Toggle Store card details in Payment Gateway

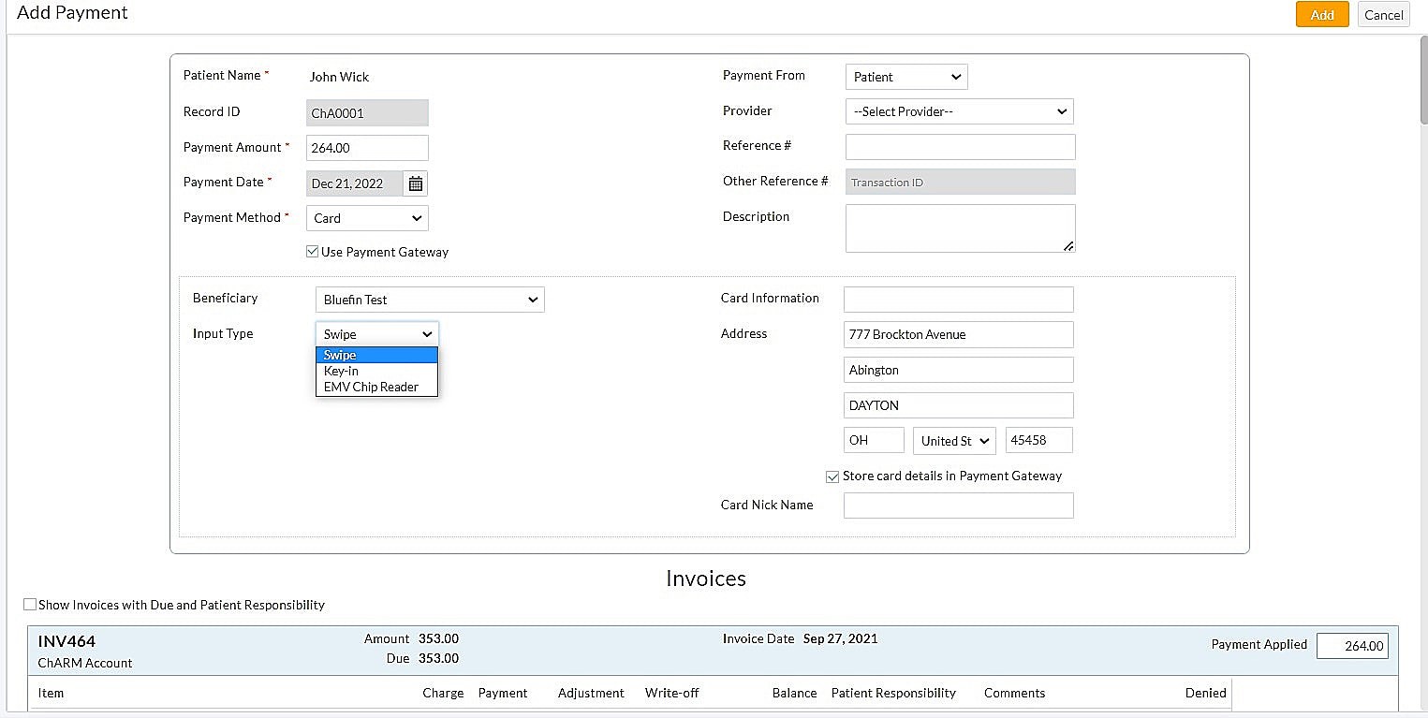[x=832, y=476]
